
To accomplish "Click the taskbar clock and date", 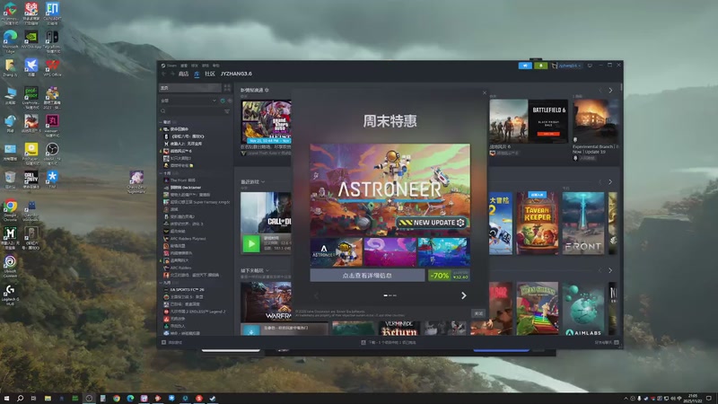I will [693, 399].
